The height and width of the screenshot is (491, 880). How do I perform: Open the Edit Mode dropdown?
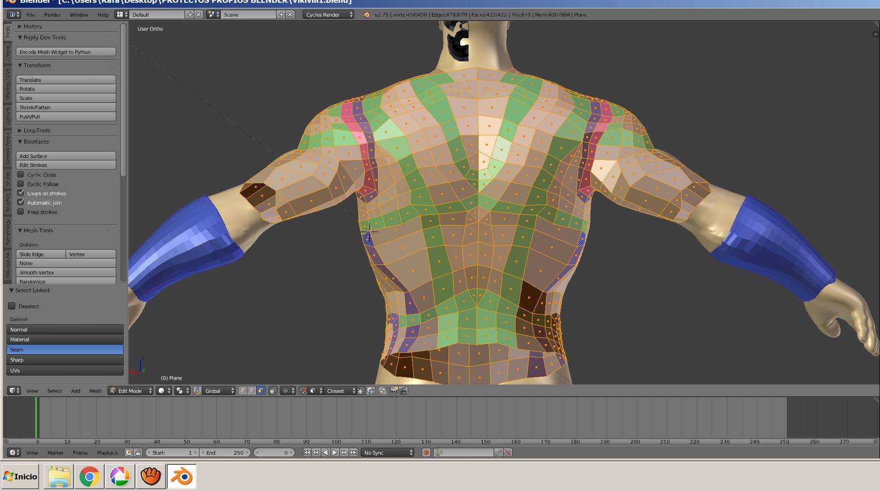131,391
